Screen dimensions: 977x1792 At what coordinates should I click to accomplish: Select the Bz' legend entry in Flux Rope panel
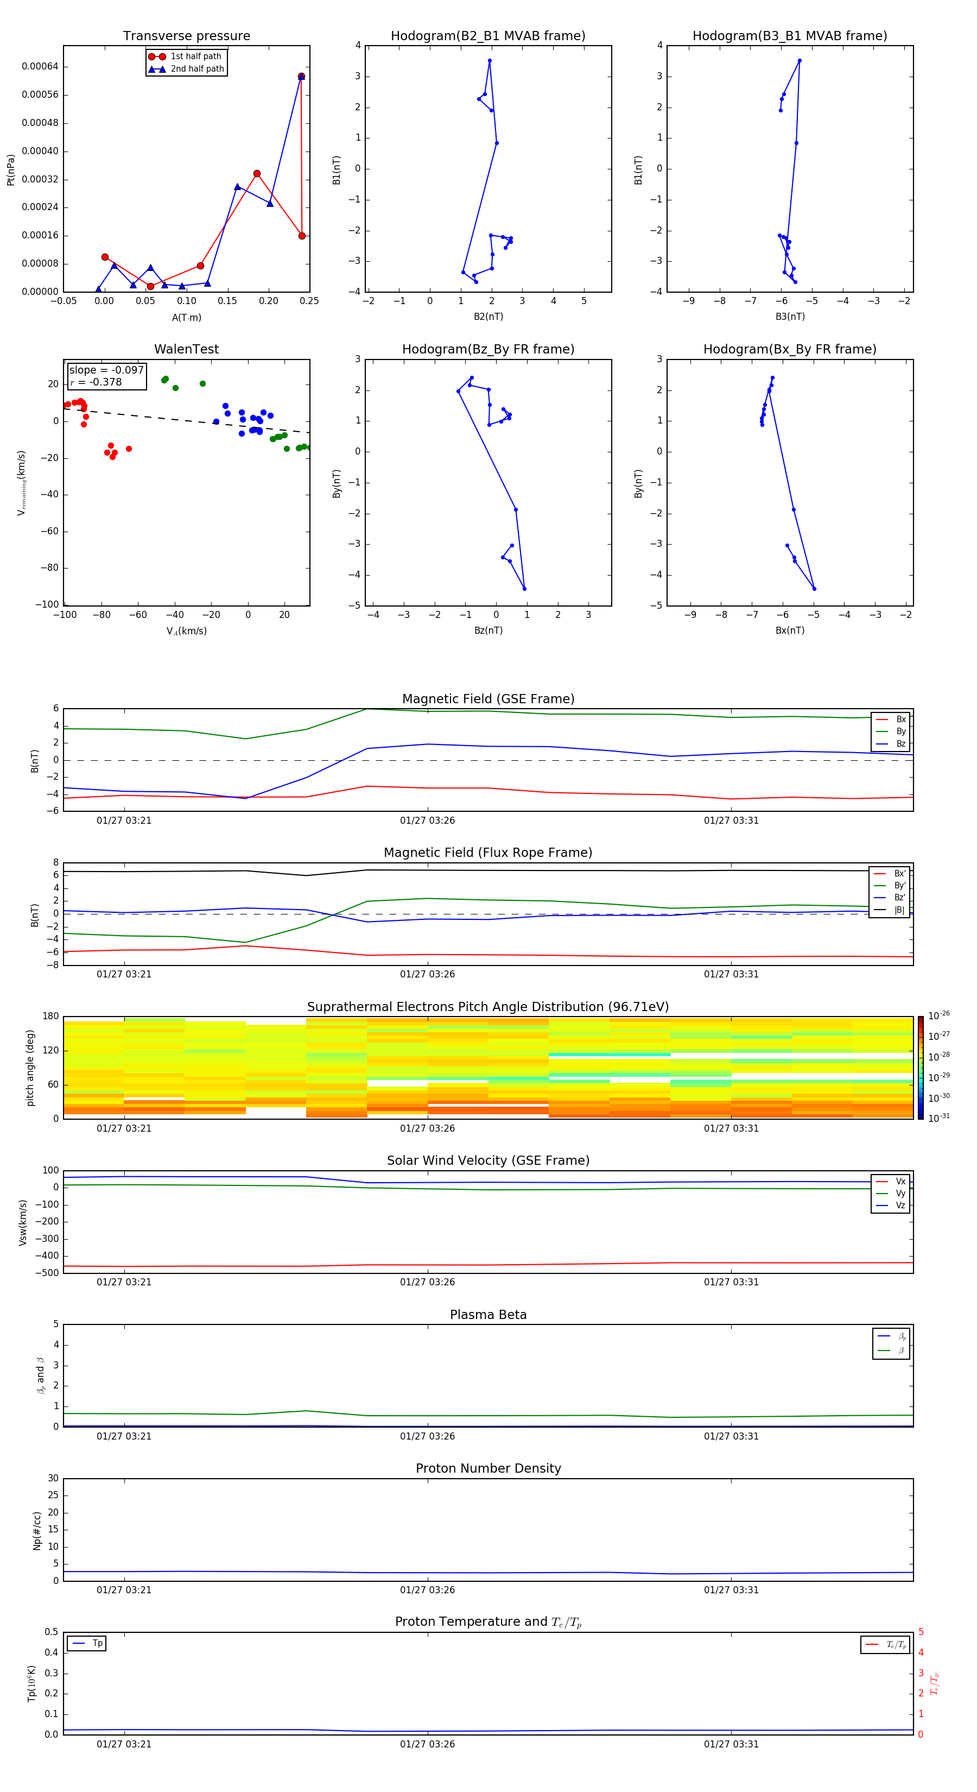[x=890, y=898]
